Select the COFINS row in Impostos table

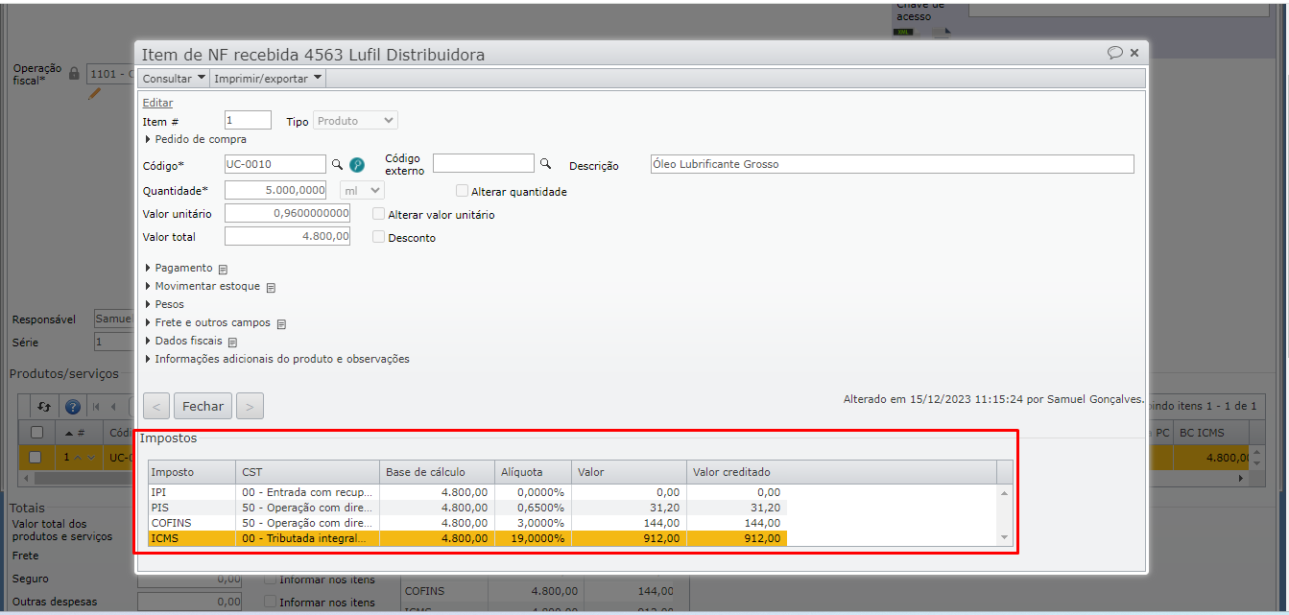coord(467,523)
